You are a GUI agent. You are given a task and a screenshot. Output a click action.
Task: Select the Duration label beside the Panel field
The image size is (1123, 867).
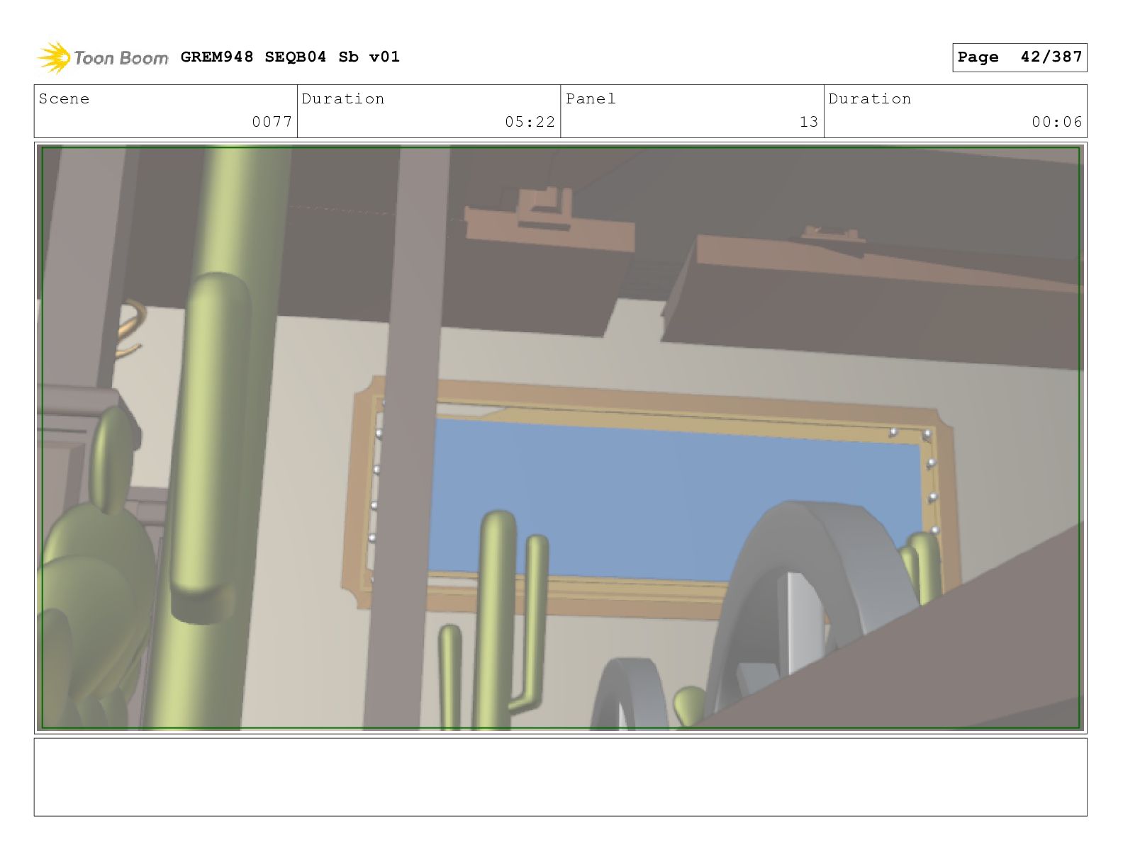[870, 98]
